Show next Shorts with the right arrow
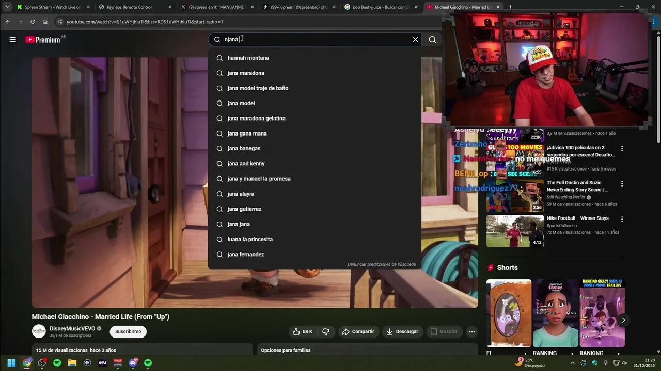Image resolution: width=661 pixels, height=371 pixels. point(623,320)
